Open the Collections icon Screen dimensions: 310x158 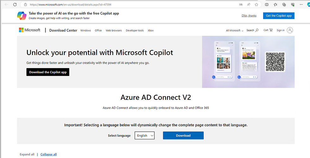coord(284,4)
